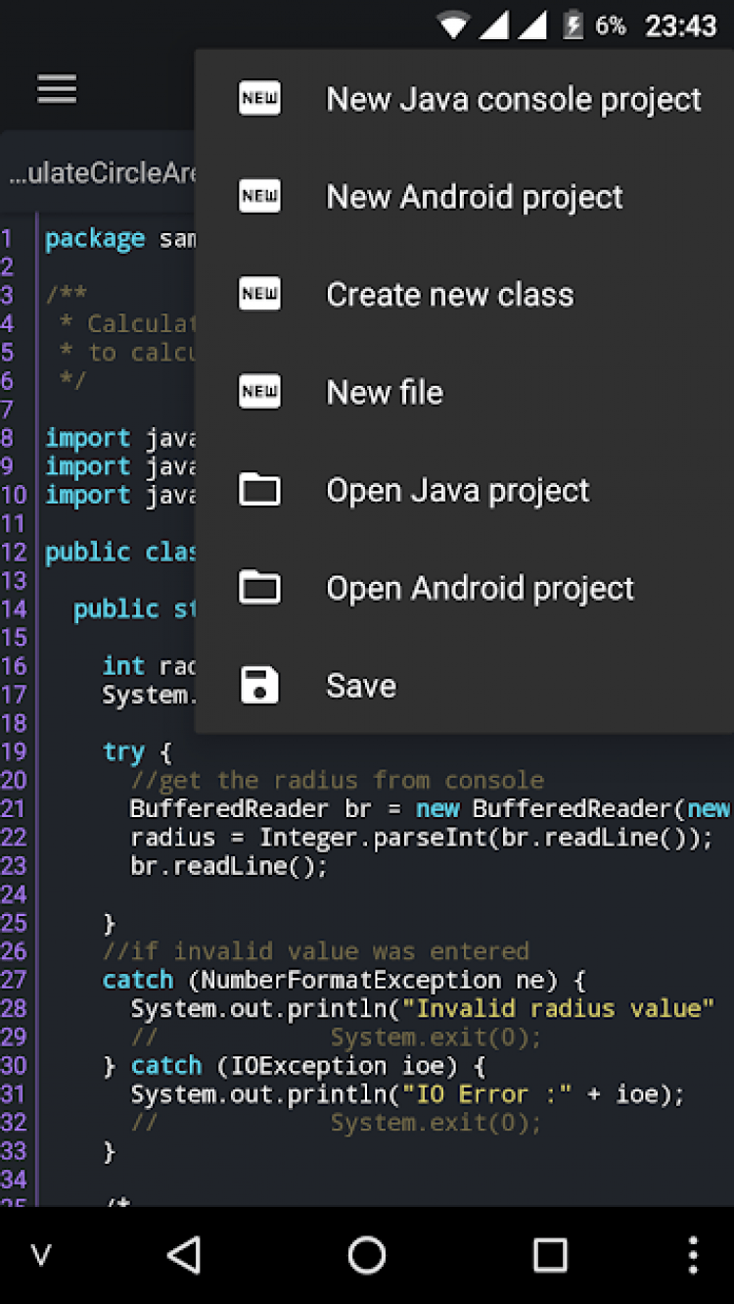734x1304 pixels.
Task: Click the 'int' keyword on line 16
Action: pos(123,665)
